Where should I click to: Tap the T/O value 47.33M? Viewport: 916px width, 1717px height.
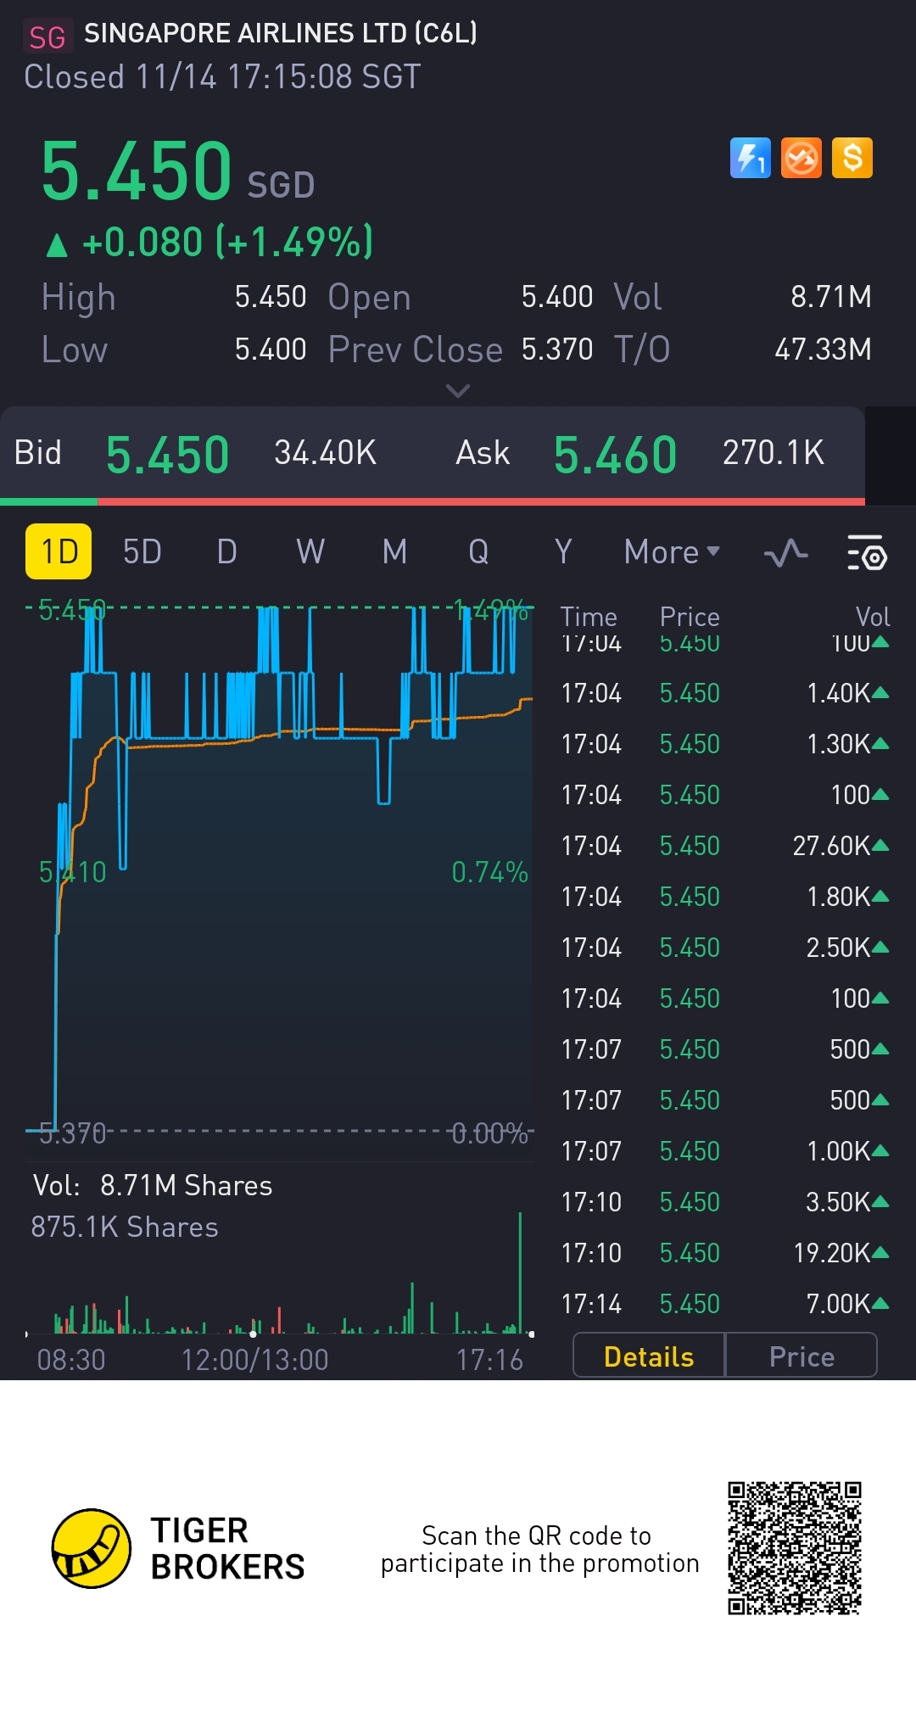[x=824, y=350]
